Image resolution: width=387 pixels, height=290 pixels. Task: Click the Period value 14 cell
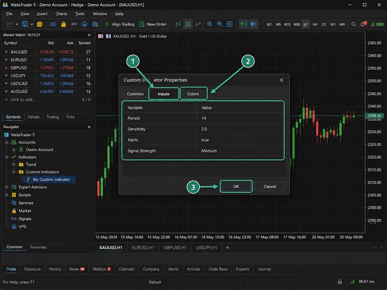point(240,118)
